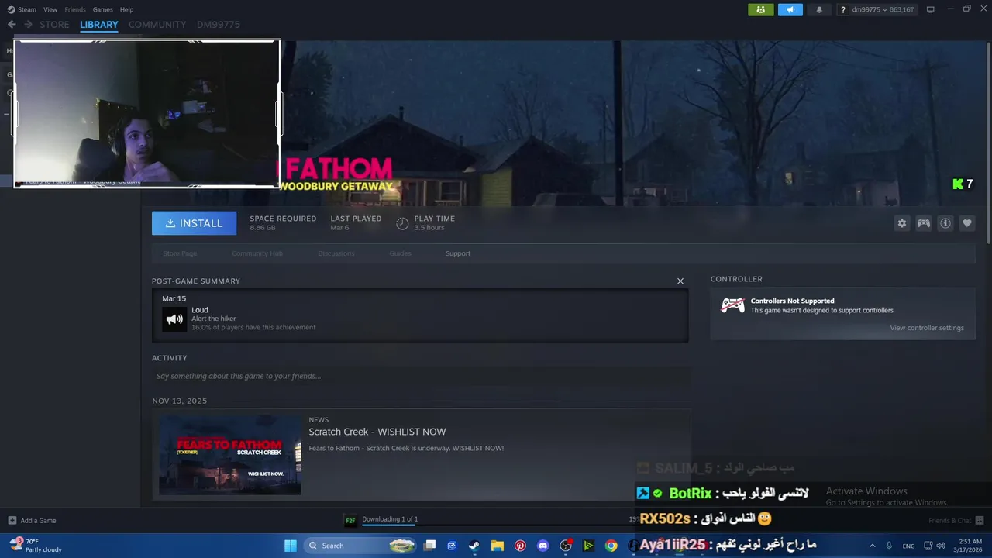Open the Games menu

pyautogui.click(x=103, y=9)
